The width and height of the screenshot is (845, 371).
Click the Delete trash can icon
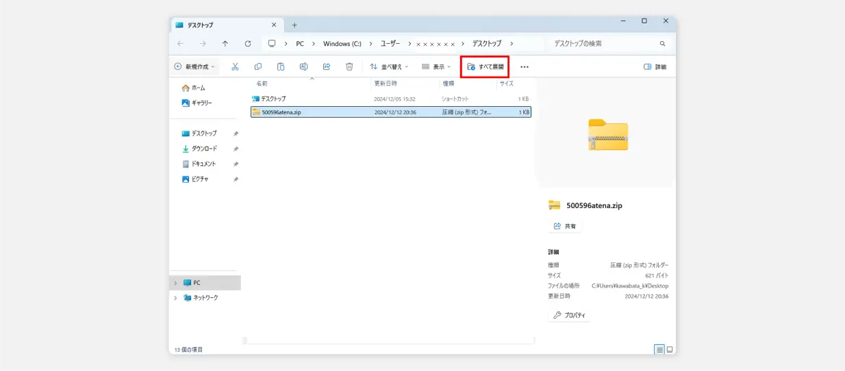click(x=349, y=66)
